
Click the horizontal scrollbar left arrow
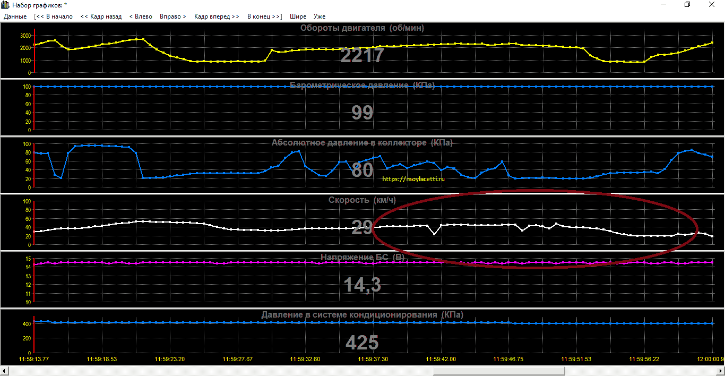pyautogui.click(x=4, y=371)
